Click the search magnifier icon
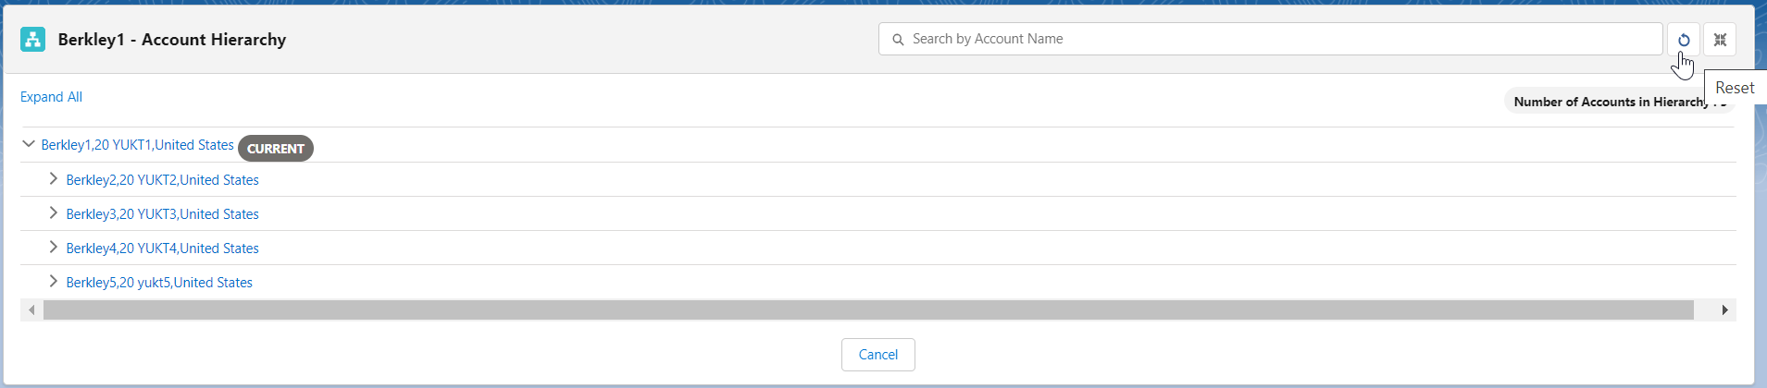 tap(898, 40)
